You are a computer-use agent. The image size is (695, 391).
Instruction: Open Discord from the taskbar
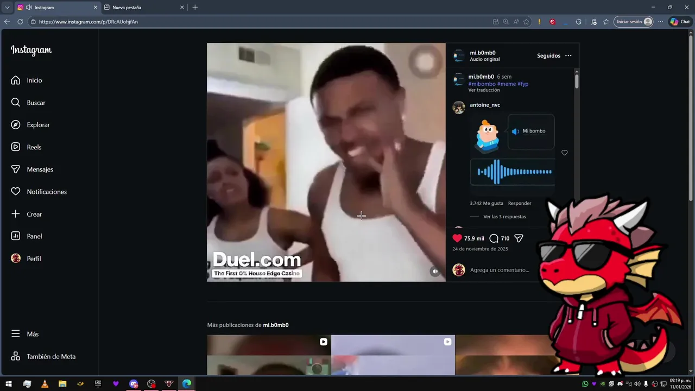(x=134, y=384)
